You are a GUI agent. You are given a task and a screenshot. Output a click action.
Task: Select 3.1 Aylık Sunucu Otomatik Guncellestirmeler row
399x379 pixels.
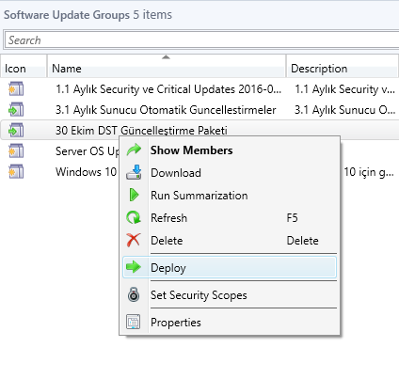[199, 110]
